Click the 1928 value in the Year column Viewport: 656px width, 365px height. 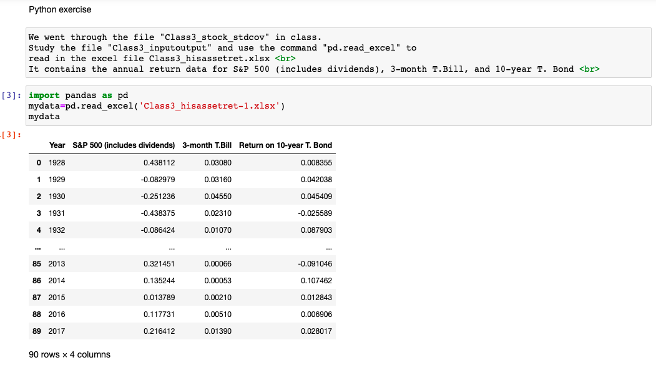57,162
